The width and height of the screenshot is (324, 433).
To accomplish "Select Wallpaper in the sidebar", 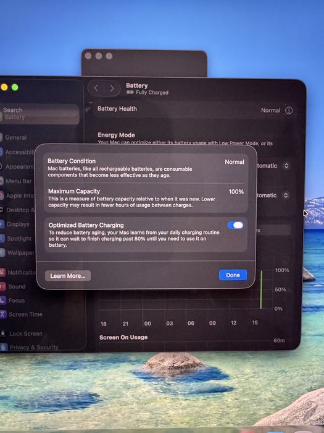I will pyautogui.click(x=17, y=252).
